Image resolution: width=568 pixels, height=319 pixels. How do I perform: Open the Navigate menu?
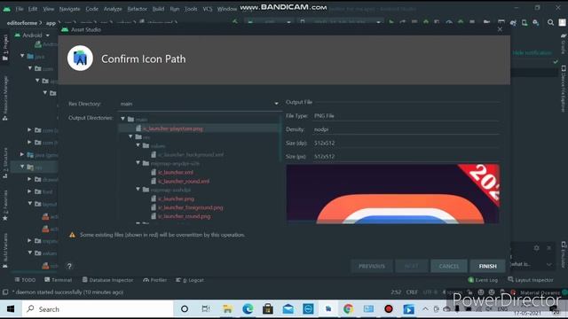click(x=69, y=9)
